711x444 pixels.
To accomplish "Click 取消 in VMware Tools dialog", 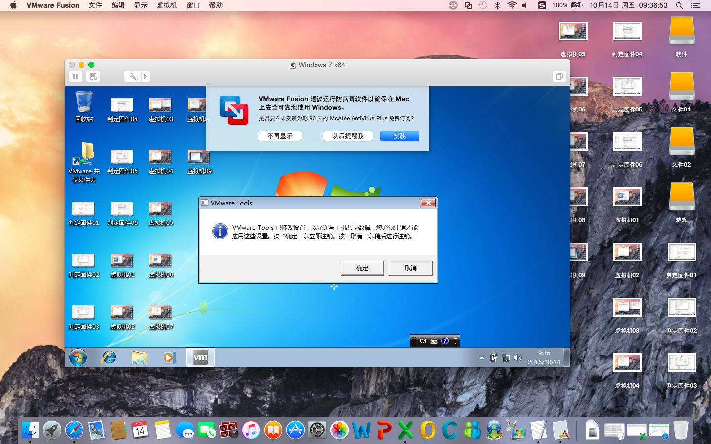I will click(x=411, y=268).
